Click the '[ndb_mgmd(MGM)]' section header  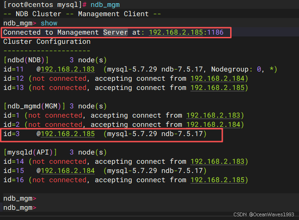(35, 106)
